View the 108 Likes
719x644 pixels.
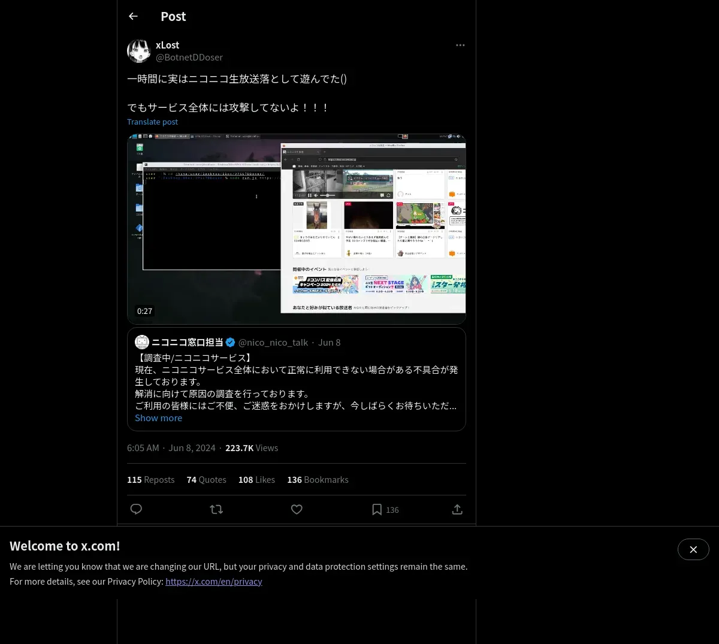256,480
